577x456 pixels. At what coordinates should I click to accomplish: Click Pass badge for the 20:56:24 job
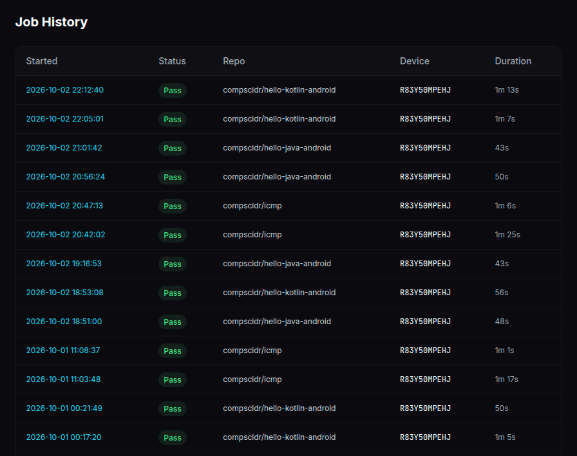click(x=173, y=177)
